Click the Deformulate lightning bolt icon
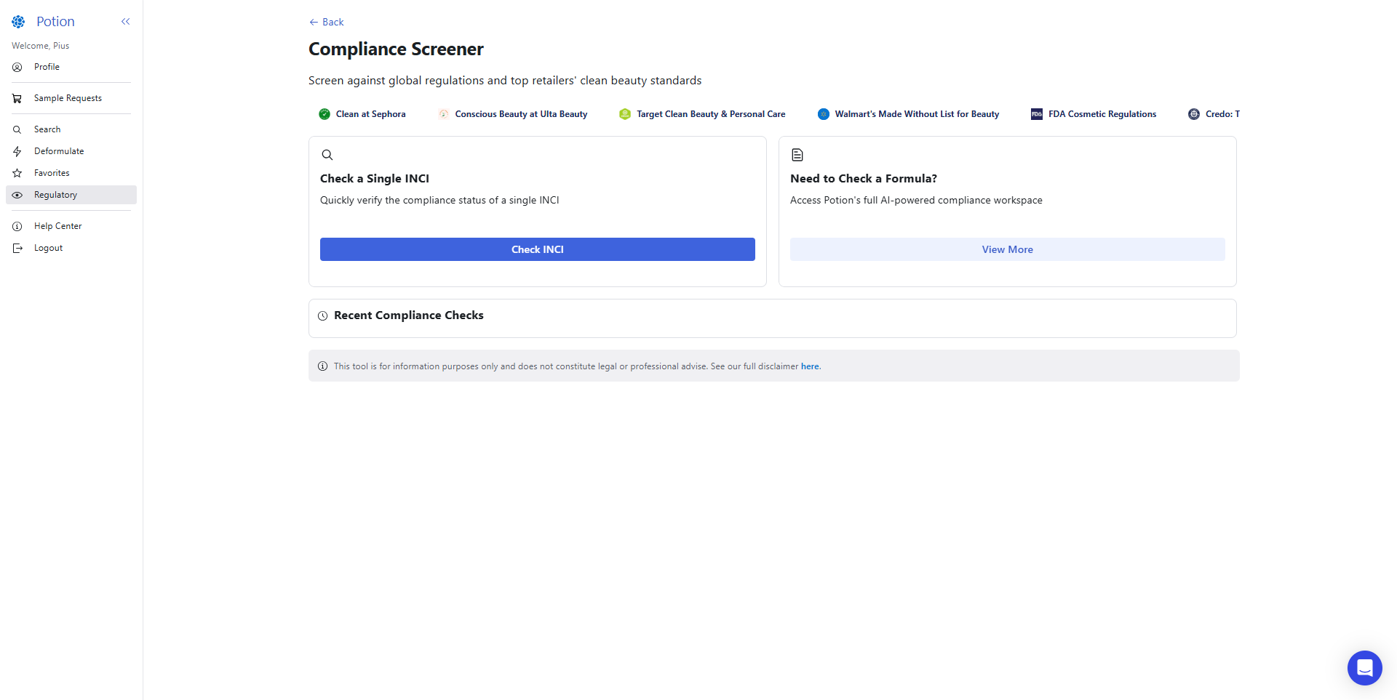 17,151
